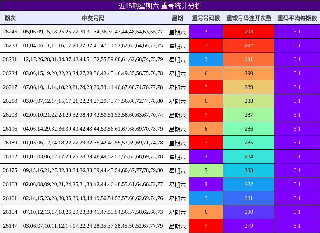The height and width of the screenshot is (233, 320).
Task: Click the cell showing 281
Action: click(x=248, y=198)
